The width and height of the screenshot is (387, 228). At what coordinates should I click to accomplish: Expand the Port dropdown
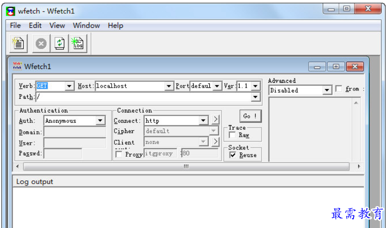click(217, 86)
